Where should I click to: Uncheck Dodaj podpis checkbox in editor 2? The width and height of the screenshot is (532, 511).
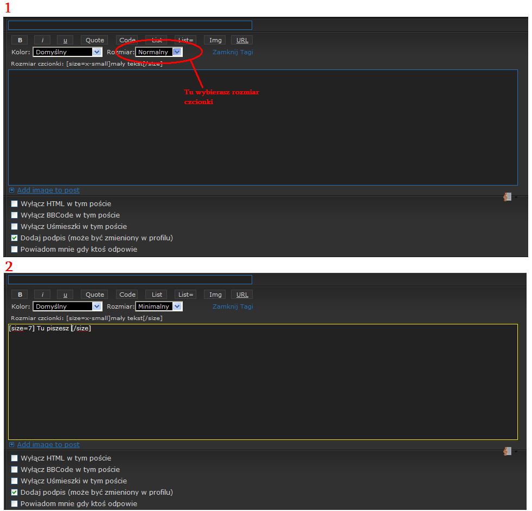click(x=14, y=493)
